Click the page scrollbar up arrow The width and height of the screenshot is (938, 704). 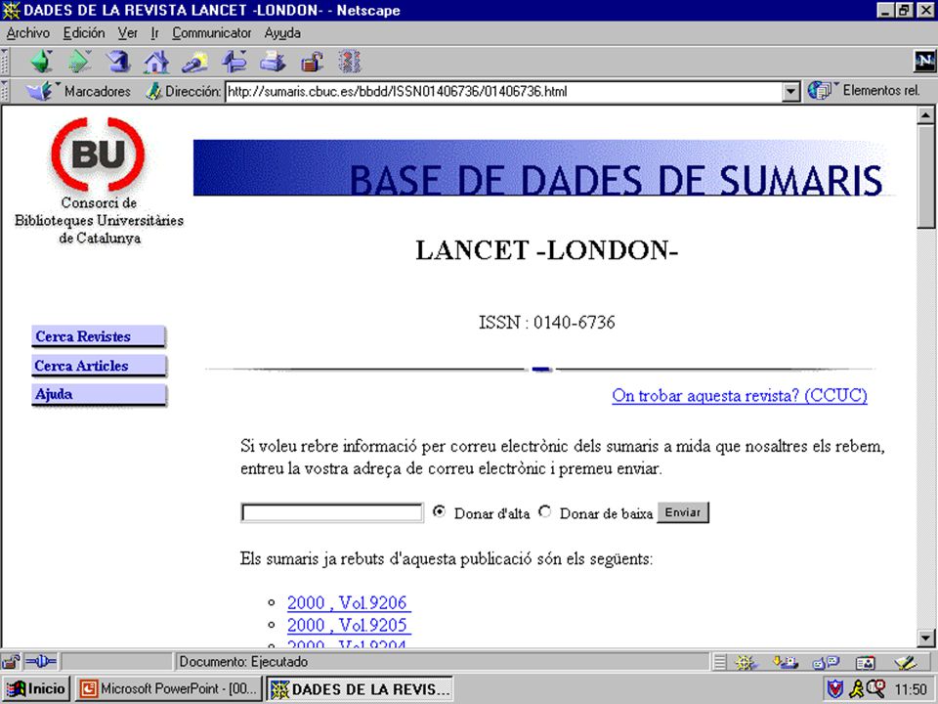pyautogui.click(x=926, y=115)
